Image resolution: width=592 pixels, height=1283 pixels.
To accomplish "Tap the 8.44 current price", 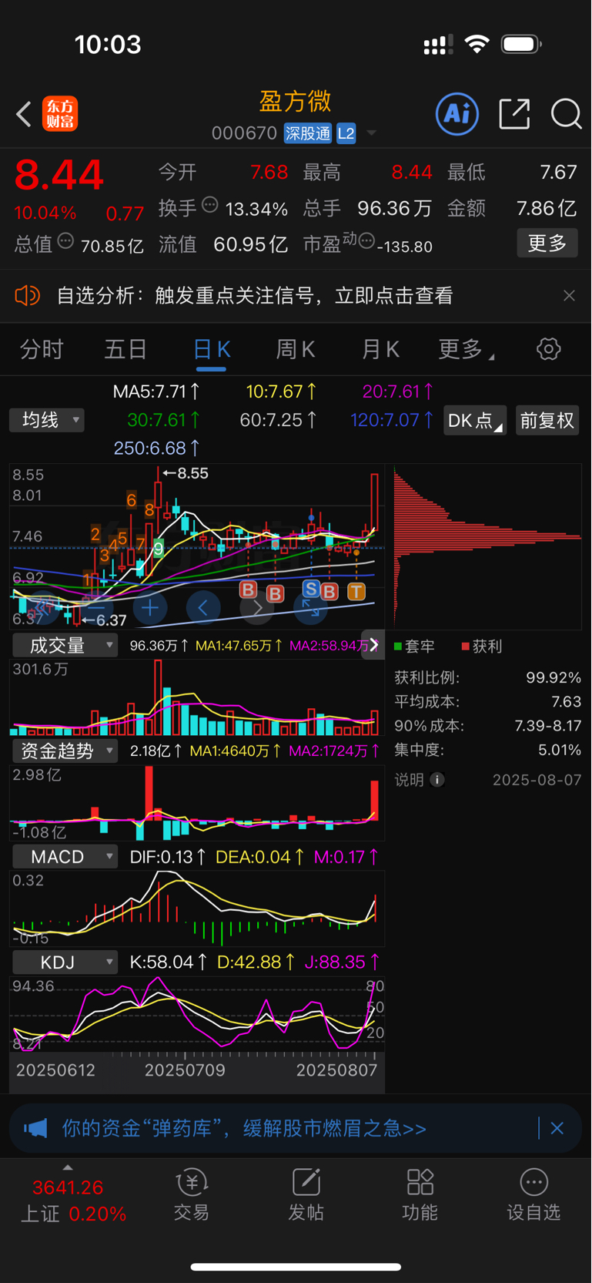I will pyautogui.click(x=59, y=175).
